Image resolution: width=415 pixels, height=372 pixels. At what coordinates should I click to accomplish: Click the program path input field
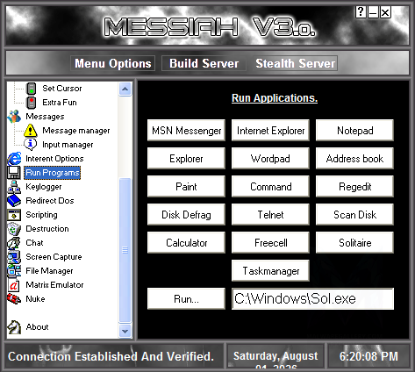tap(312, 299)
